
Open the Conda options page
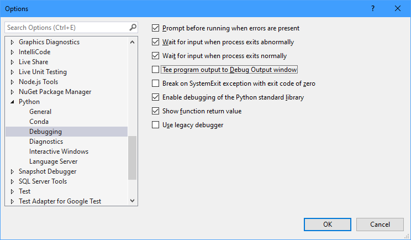tap(39, 122)
